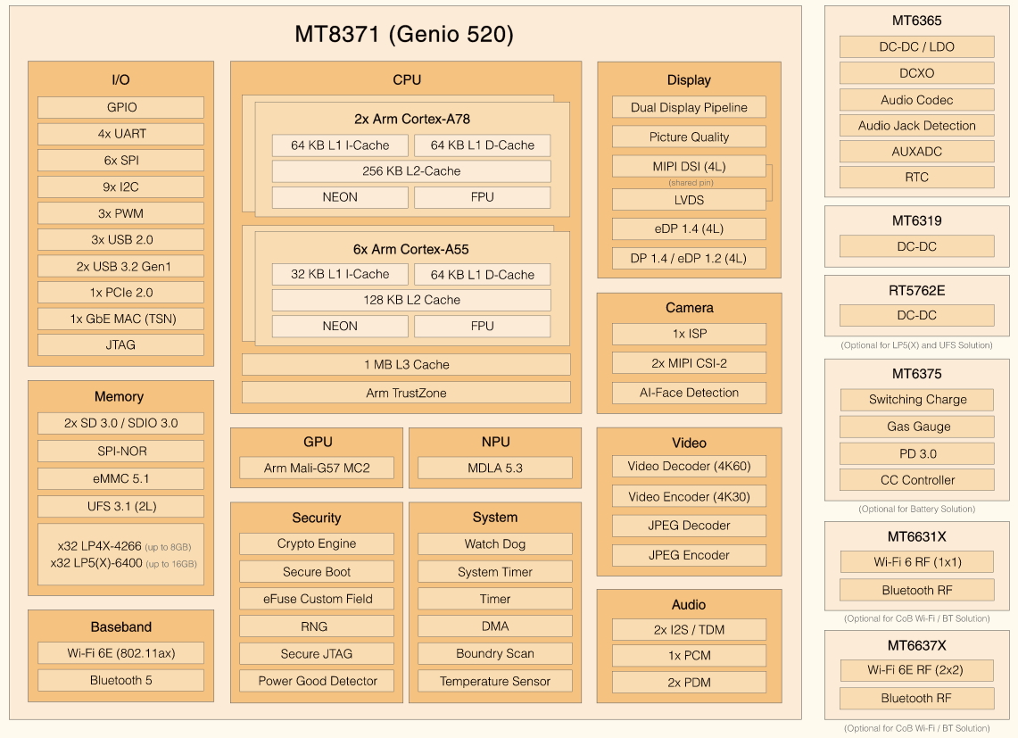Image resolution: width=1018 pixels, height=738 pixels.
Task: Select the Switching Charge block
Action: tap(917, 400)
